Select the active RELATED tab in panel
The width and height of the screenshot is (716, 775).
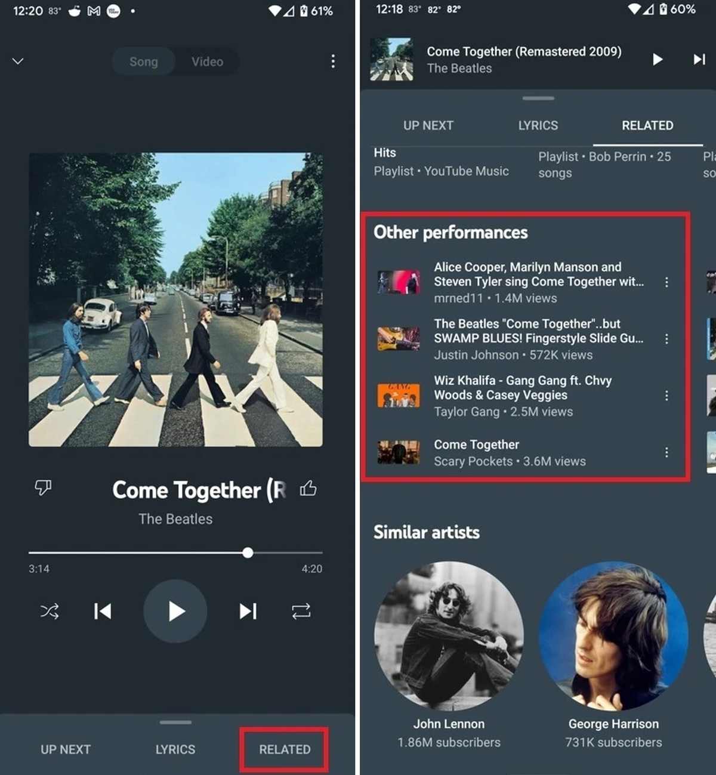pyautogui.click(x=647, y=125)
